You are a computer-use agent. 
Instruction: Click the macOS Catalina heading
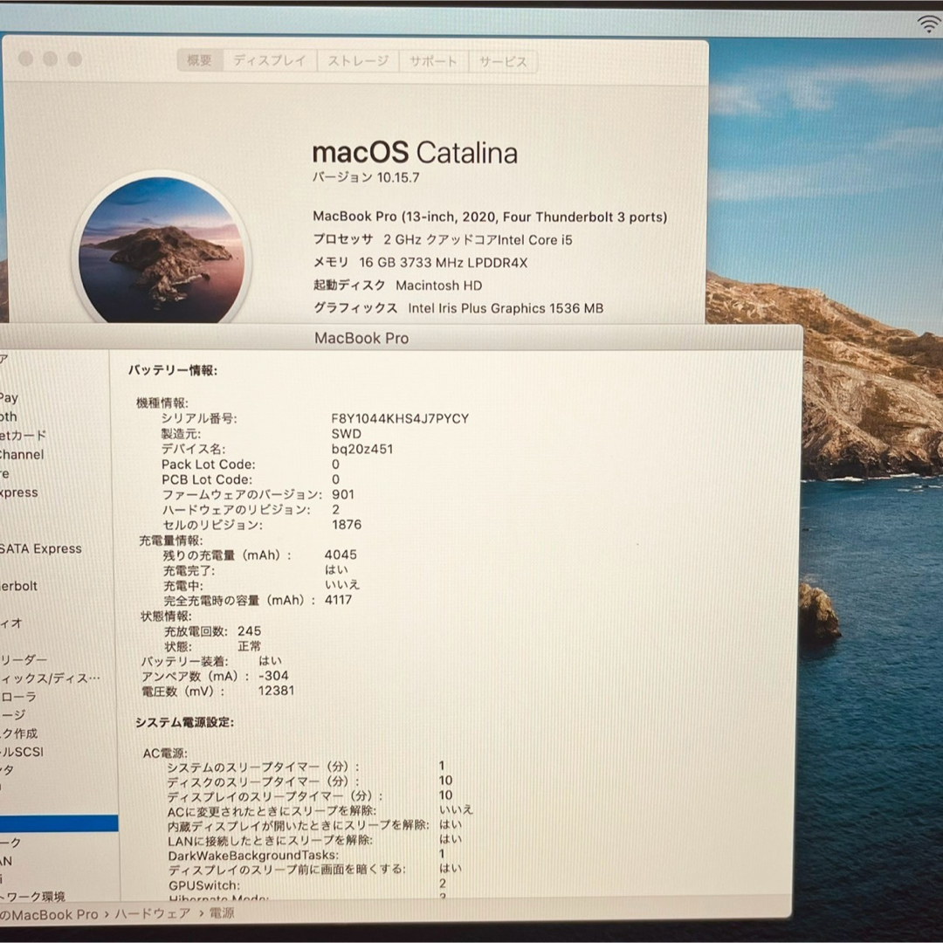tap(415, 153)
